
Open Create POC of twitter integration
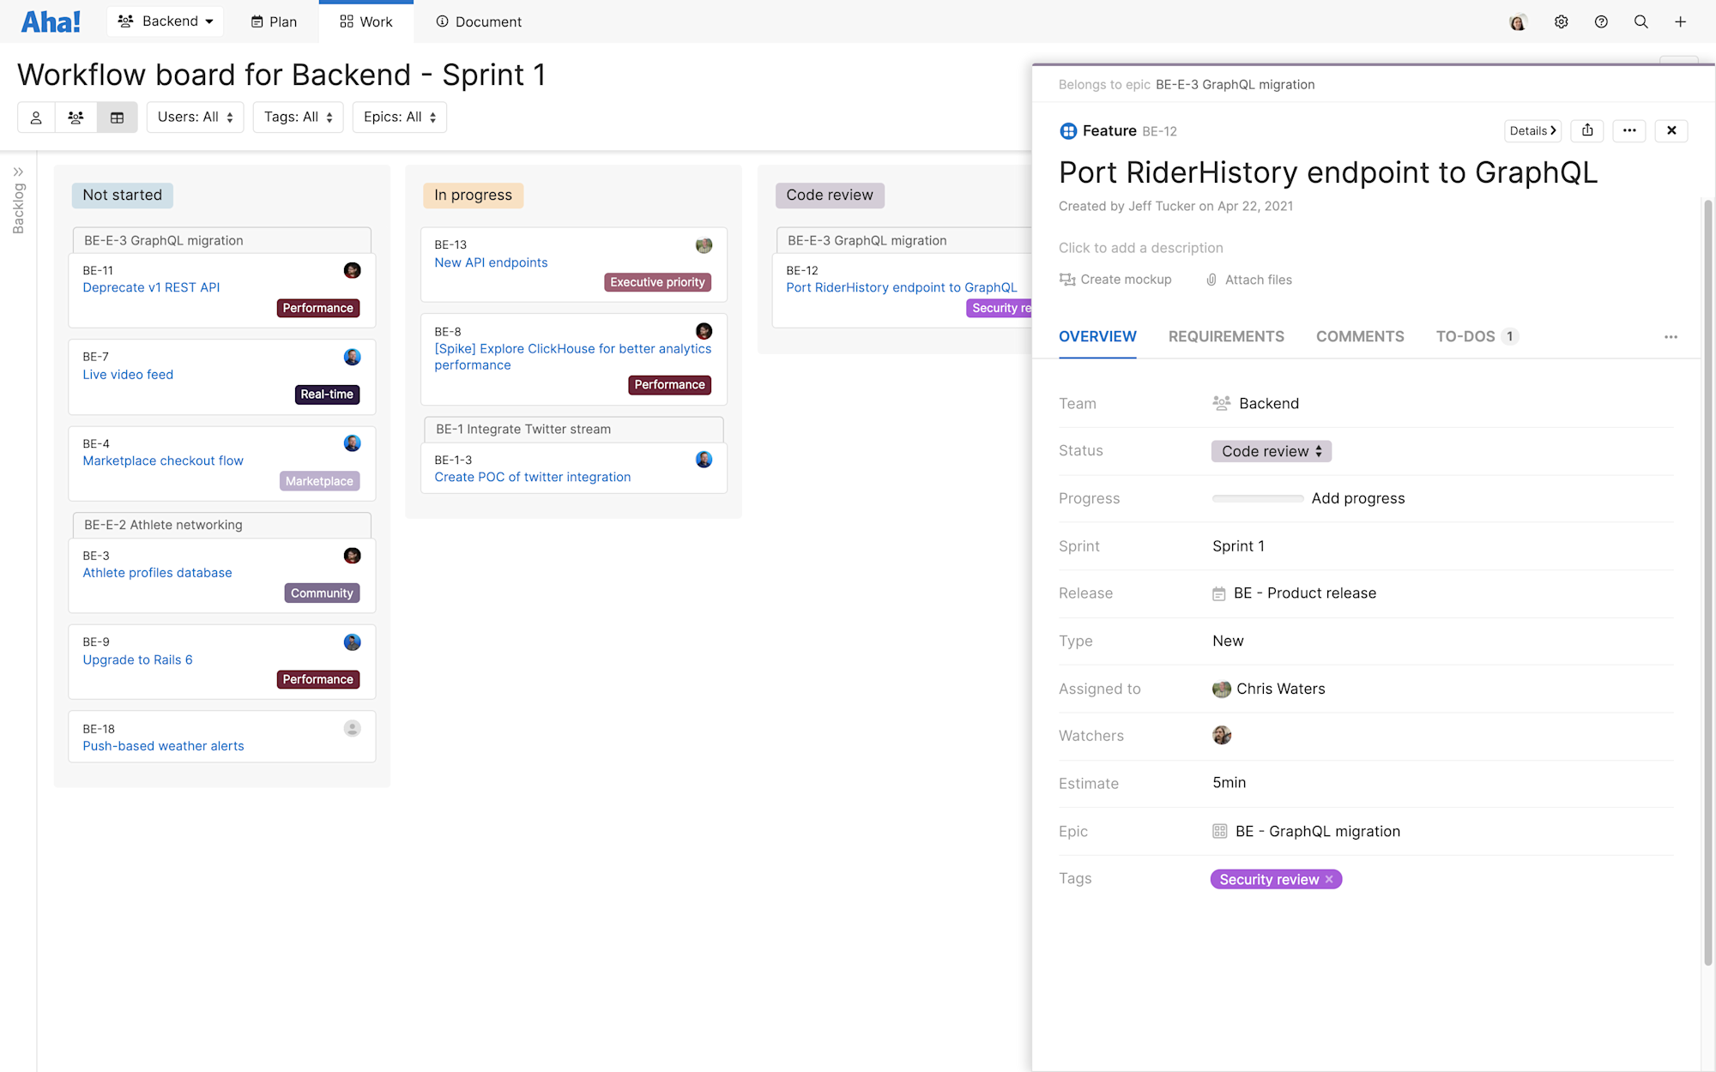coord(532,477)
